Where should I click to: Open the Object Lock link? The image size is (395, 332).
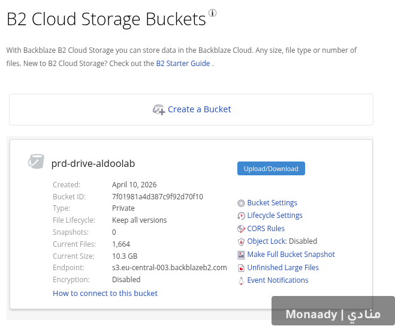tap(267, 241)
